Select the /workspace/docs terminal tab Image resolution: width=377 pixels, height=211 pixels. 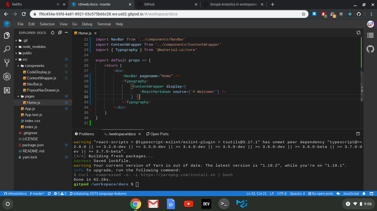pyautogui.click(x=120, y=134)
